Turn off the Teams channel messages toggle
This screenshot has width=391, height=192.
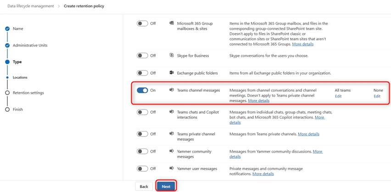click(142, 90)
